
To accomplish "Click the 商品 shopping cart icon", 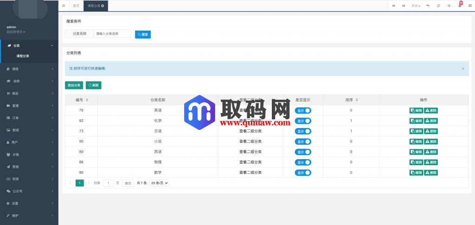I will coord(8,93).
